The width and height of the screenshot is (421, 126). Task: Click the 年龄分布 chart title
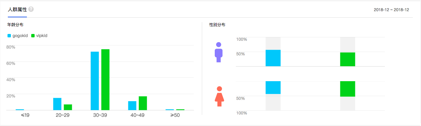point(15,25)
